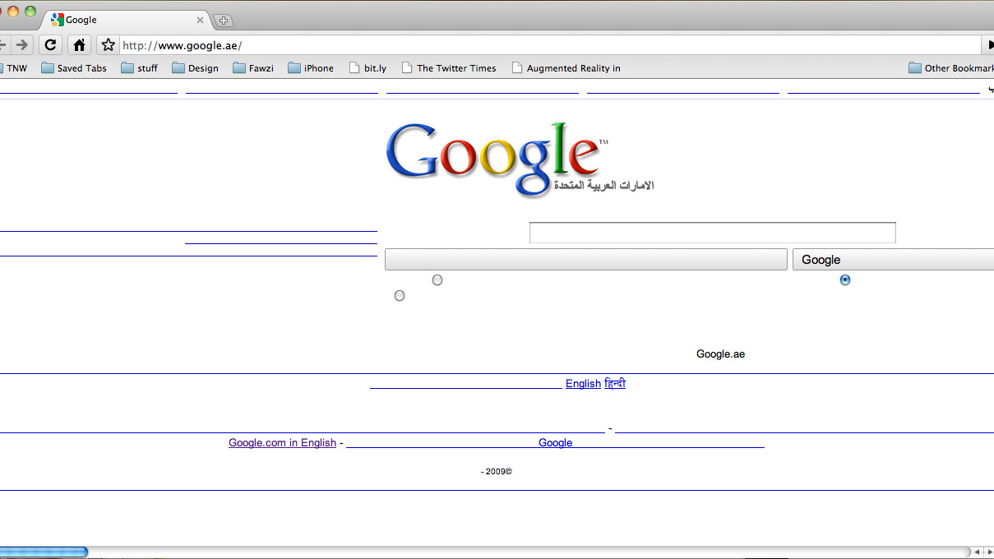Image resolution: width=994 pixels, height=559 pixels.
Task: Select the Google browser tab
Action: tap(125, 20)
